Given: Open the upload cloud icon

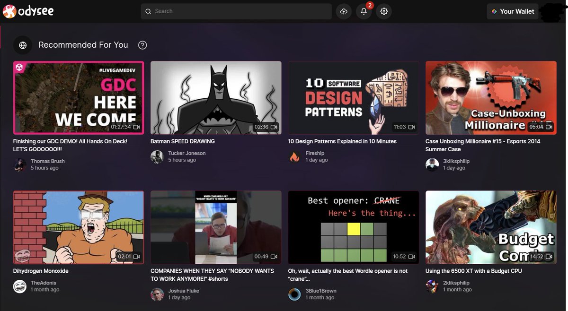Looking at the screenshot, I should pos(344,11).
